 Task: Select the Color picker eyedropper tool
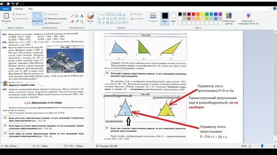coord(77,22)
